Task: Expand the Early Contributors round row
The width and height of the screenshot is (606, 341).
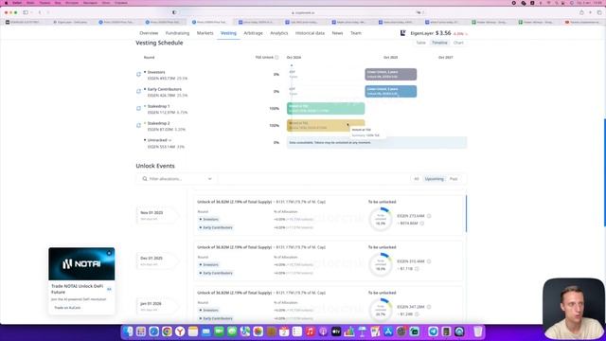Action: [164, 89]
